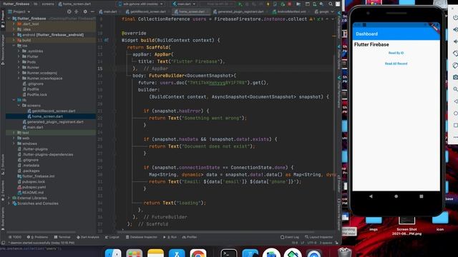The height and width of the screenshot is (257, 458).
Task: Tap the Android home circle on phone
Action: [396, 196]
